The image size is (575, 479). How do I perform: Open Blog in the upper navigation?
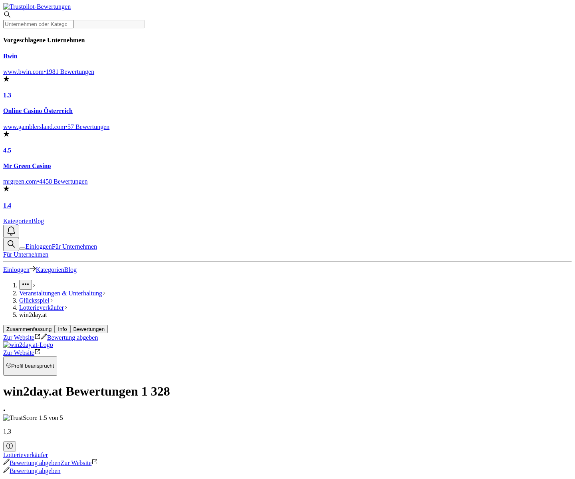coord(38,221)
